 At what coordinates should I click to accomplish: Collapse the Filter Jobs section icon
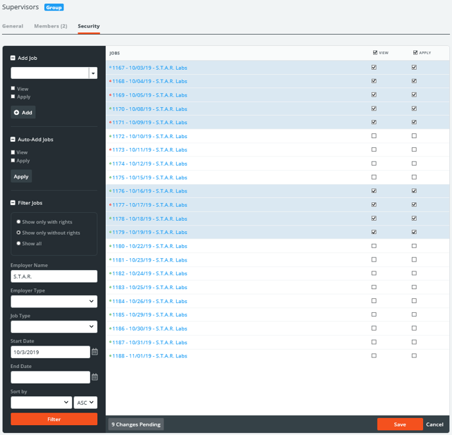pos(13,203)
